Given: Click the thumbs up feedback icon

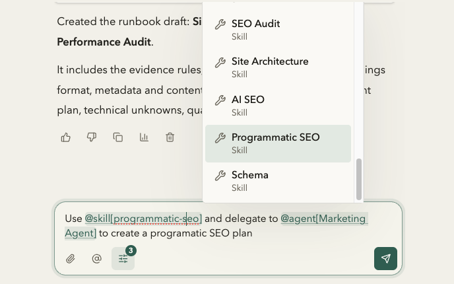Looking at the screenshot, I should pos(66,137).
